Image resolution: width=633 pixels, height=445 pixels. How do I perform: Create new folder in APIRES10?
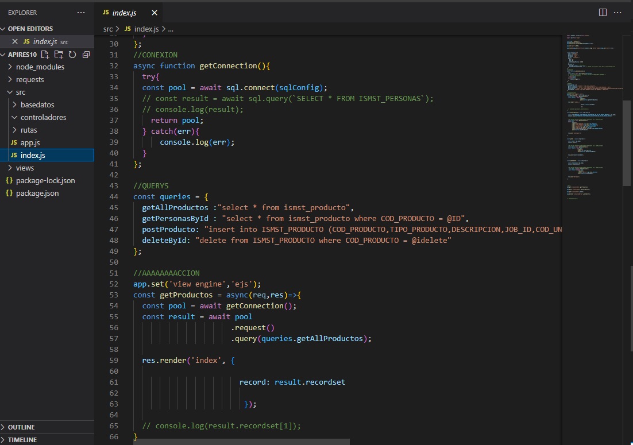click(x=59, y=55)
